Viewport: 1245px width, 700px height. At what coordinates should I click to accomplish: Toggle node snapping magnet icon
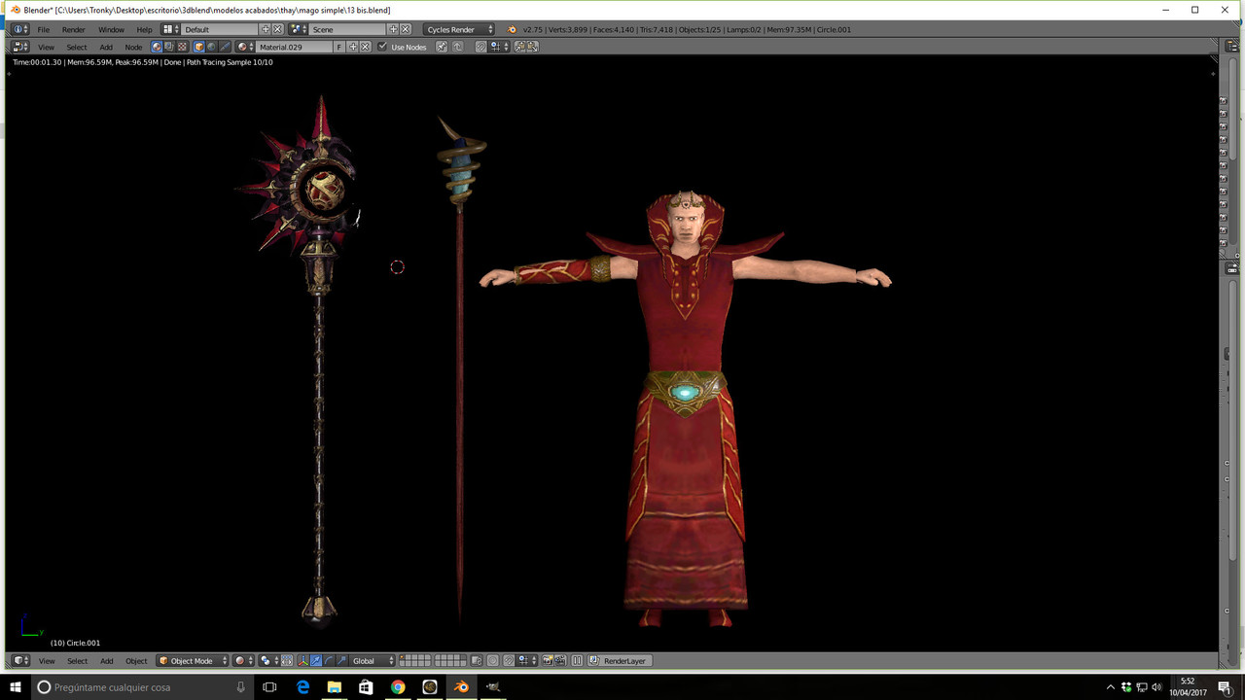click(x=480, y=47)
